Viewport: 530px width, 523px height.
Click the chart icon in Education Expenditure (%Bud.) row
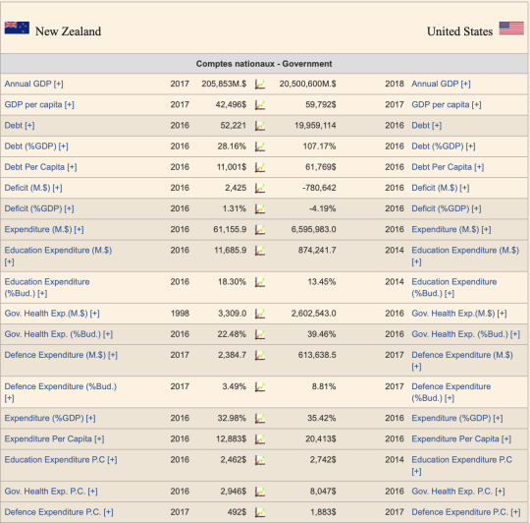(260, 282)
